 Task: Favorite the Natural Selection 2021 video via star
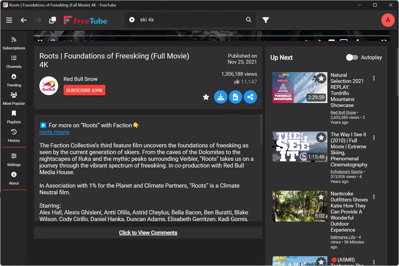(321, 78)
